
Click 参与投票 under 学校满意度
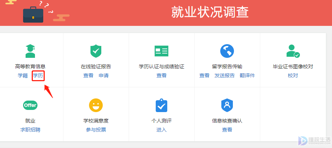click(x=96, y=130)
